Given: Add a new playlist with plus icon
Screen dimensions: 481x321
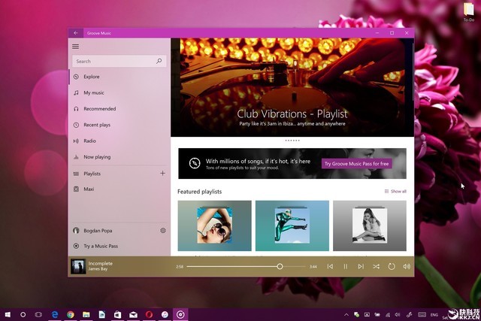Looking at the screenshot, I should [162, 174].
